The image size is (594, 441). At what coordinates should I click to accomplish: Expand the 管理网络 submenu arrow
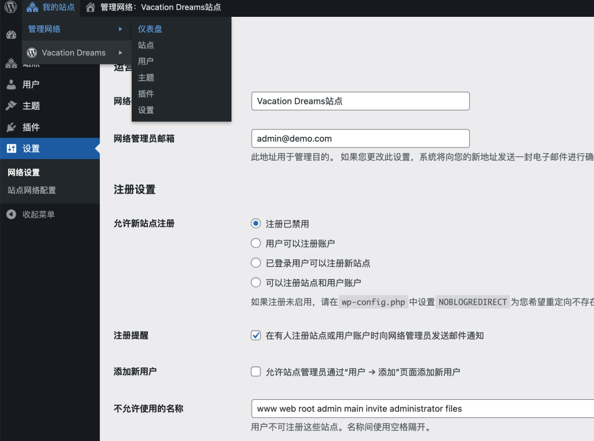(120, 29)
